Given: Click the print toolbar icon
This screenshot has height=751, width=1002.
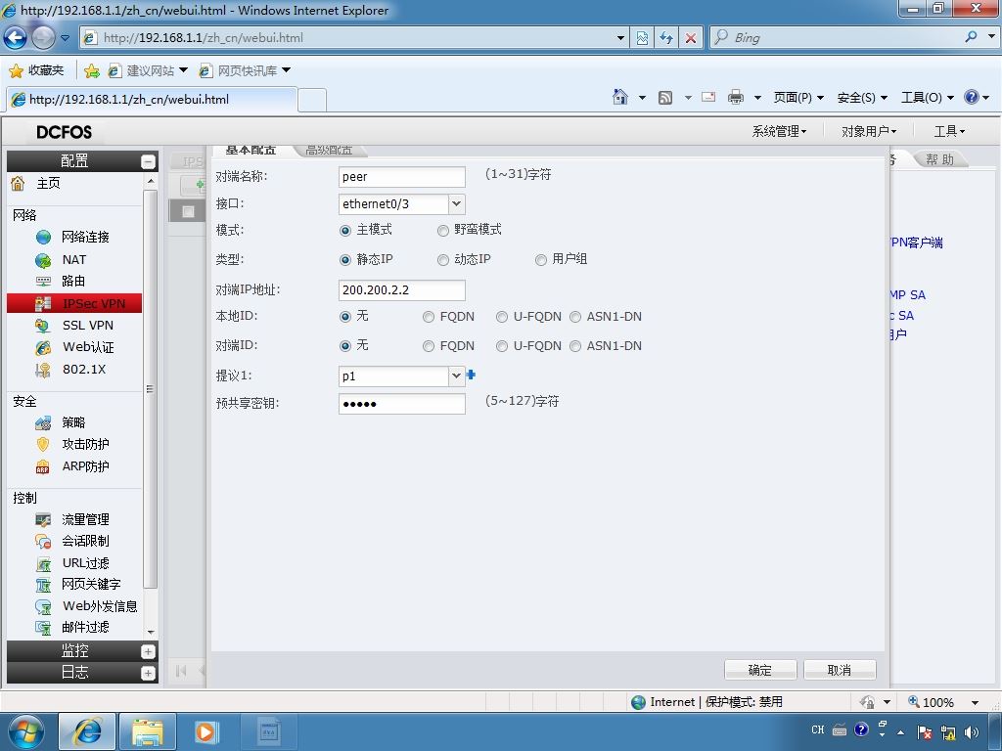Looking at the screenshot, I should pyautogui.click(x=736, y=97).
